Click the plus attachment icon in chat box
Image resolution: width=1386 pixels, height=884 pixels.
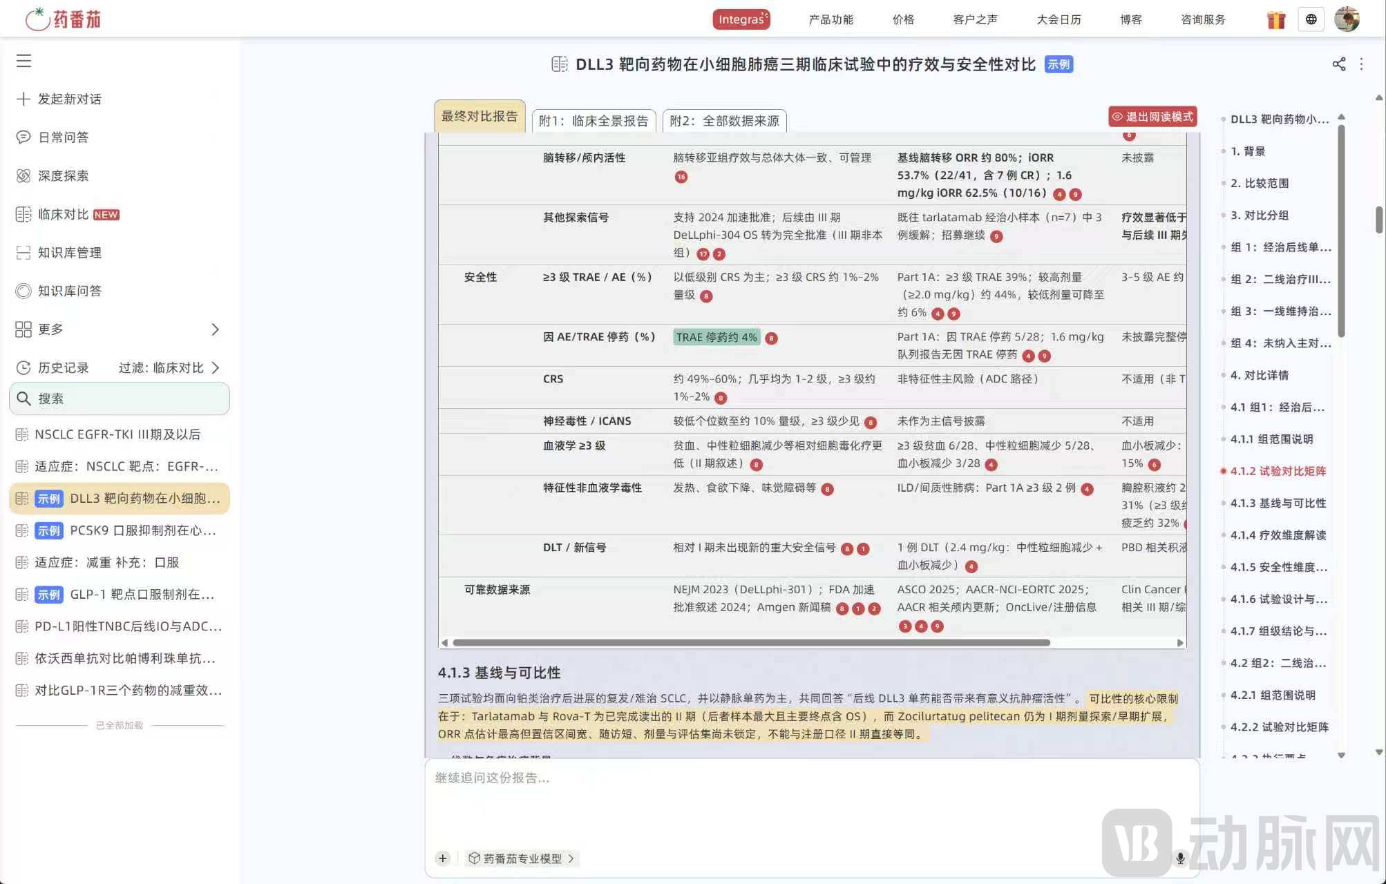pyautogui.click(x=443, y=858)
